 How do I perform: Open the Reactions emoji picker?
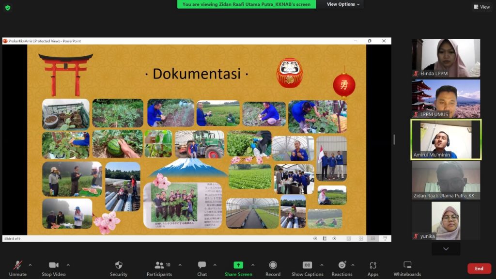click(x=342, y=268)
